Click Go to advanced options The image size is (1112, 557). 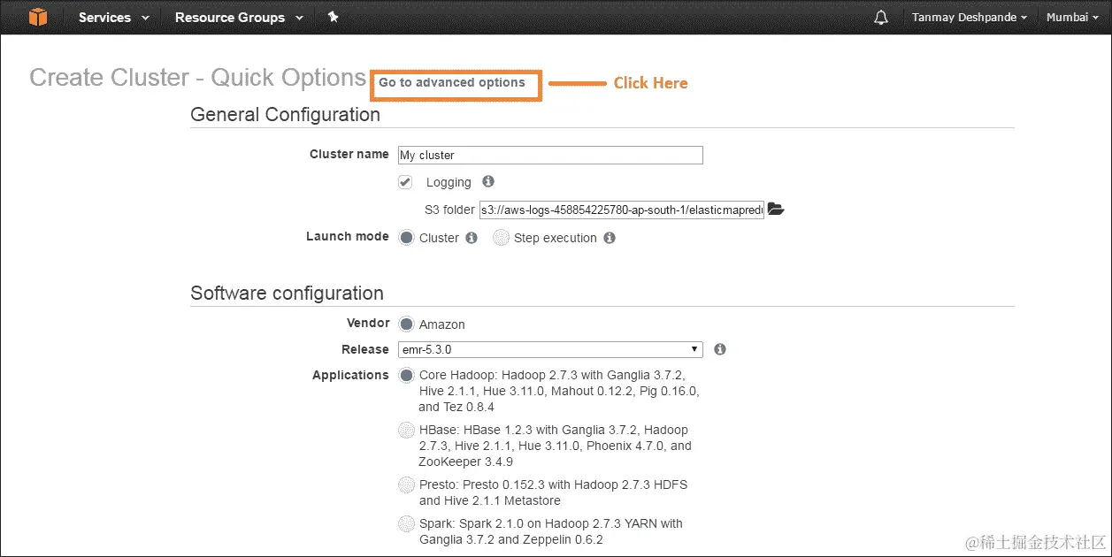(456, 85)
